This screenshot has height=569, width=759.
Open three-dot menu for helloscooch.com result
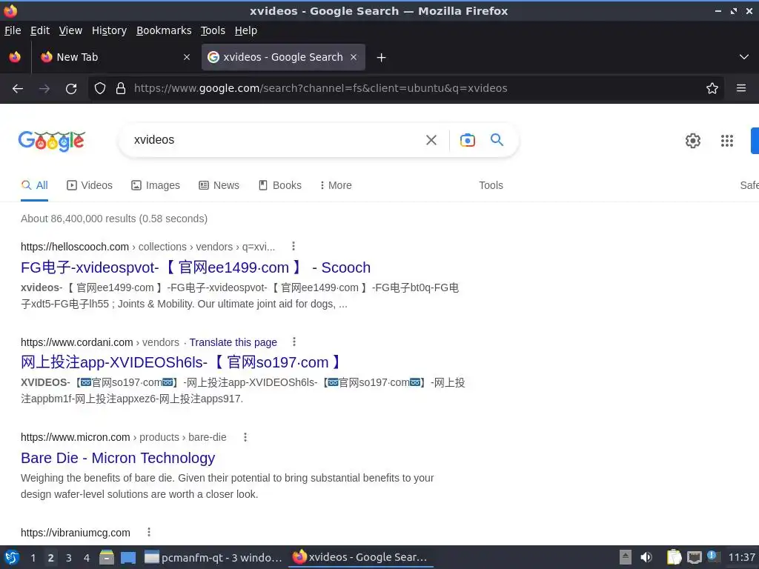pyautogui.click(x=294, y=246)
